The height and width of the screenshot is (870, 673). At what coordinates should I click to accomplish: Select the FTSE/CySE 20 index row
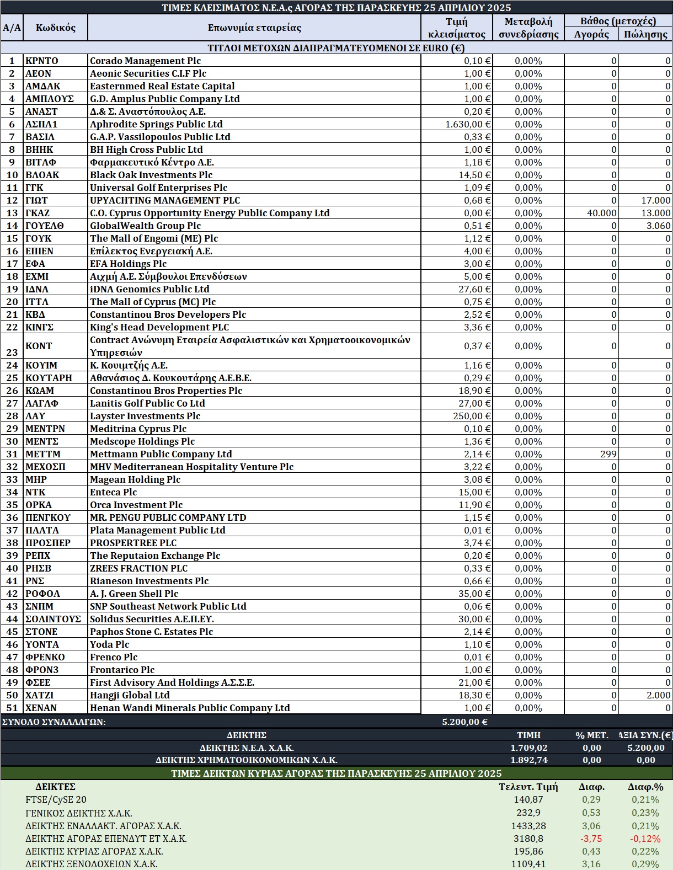336,799
